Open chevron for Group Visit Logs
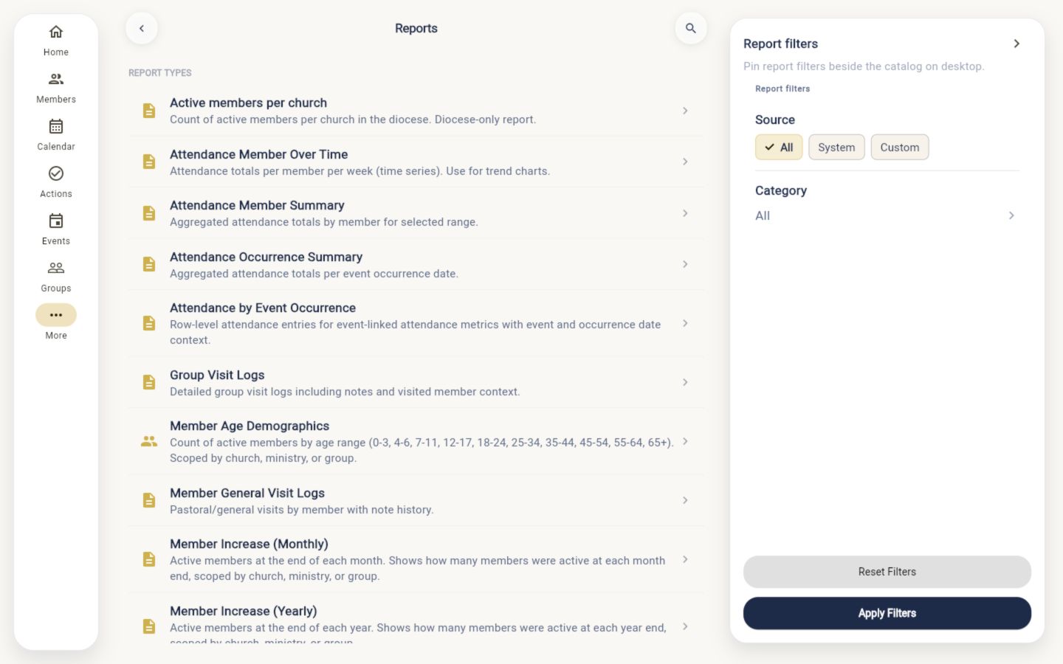Image resolution: width=1063 pixels, height=664 pixels. [685, 382]
